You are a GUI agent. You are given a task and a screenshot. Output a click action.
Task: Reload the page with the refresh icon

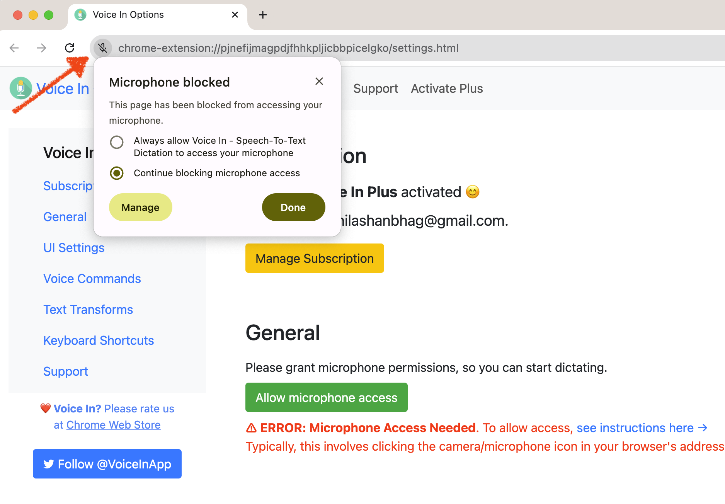[70, 48]
